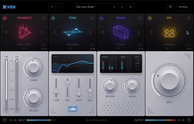Click the Tone module output trim knob
Viewport: 194px width, 124px height.
click(x=92, y=45)
